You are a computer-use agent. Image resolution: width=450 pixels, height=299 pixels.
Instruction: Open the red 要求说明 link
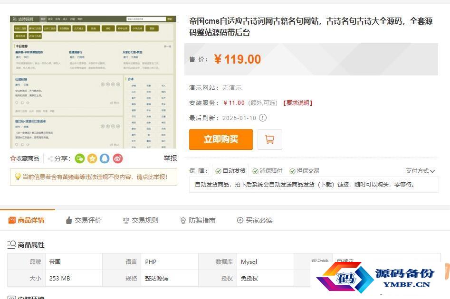point(297,103)
